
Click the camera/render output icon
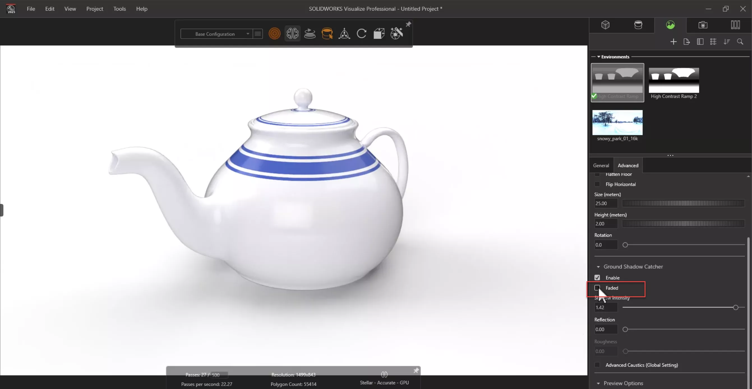pyautogui.click(x=703, y=25)
